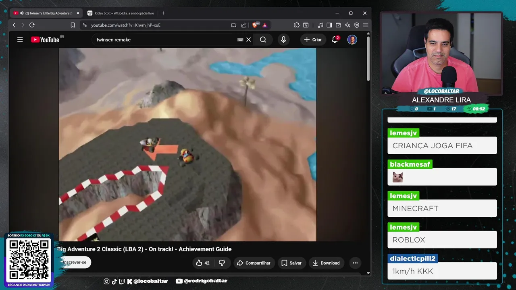Open the Leo AI sparkle icon
Viewport: 516px width, 290px height.
pos(347,25)
